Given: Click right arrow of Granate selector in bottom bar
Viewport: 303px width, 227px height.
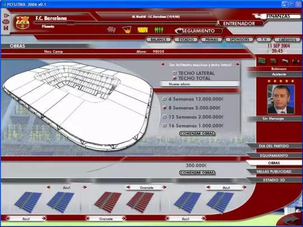Looking at the screenshot, I should click(124, 219).
